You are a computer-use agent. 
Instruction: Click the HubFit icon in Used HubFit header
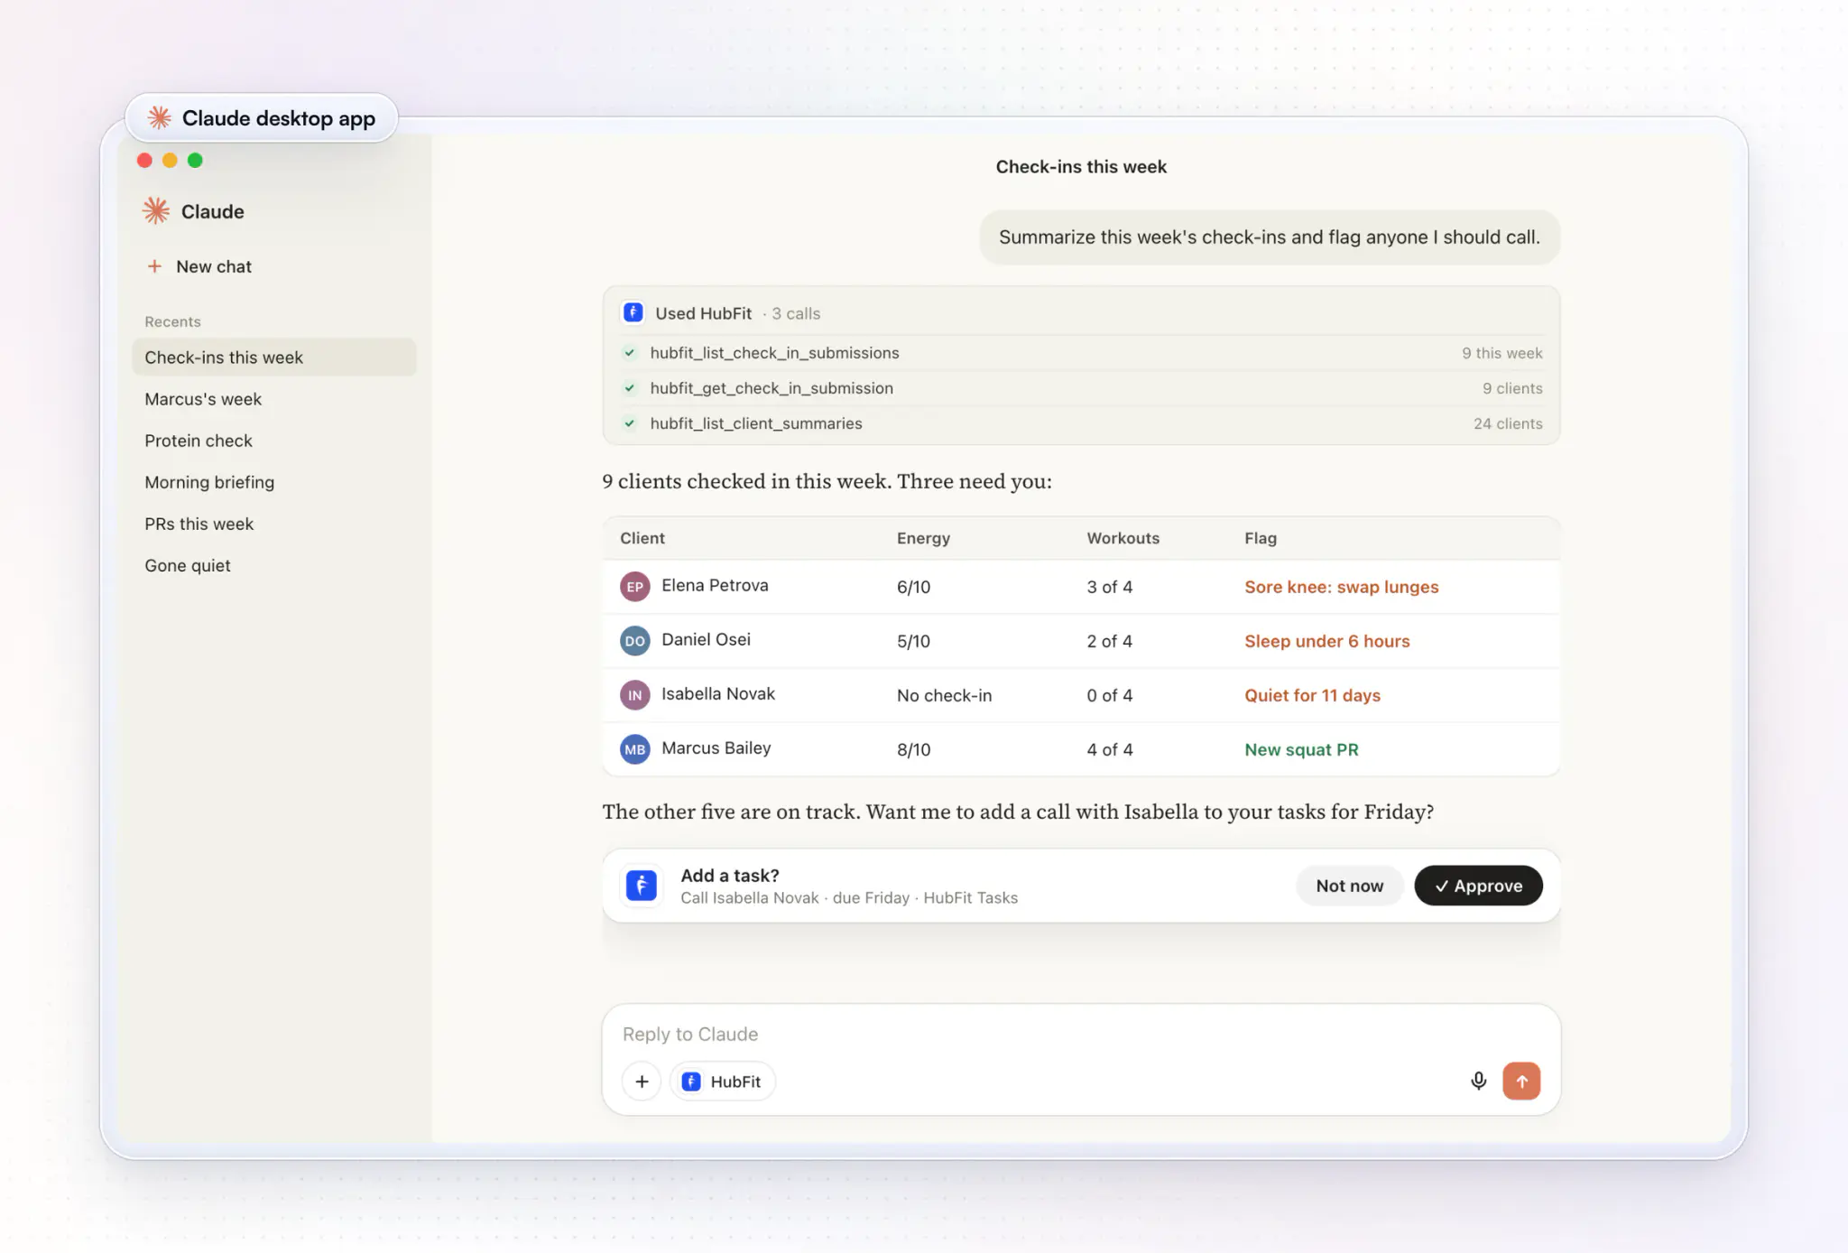tap(633, 312)
